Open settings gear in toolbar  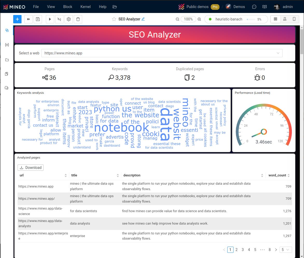pos(69,19)
